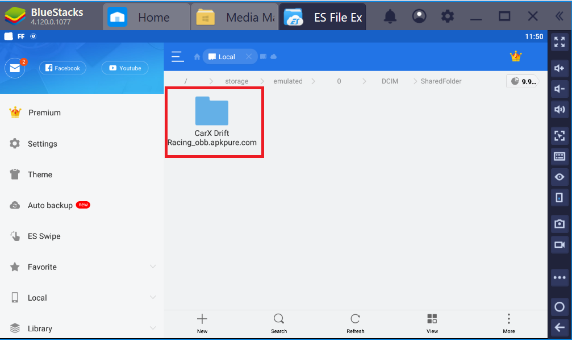Open the More options menu
The width and height of the screenshot is (572, 341).
509,323
